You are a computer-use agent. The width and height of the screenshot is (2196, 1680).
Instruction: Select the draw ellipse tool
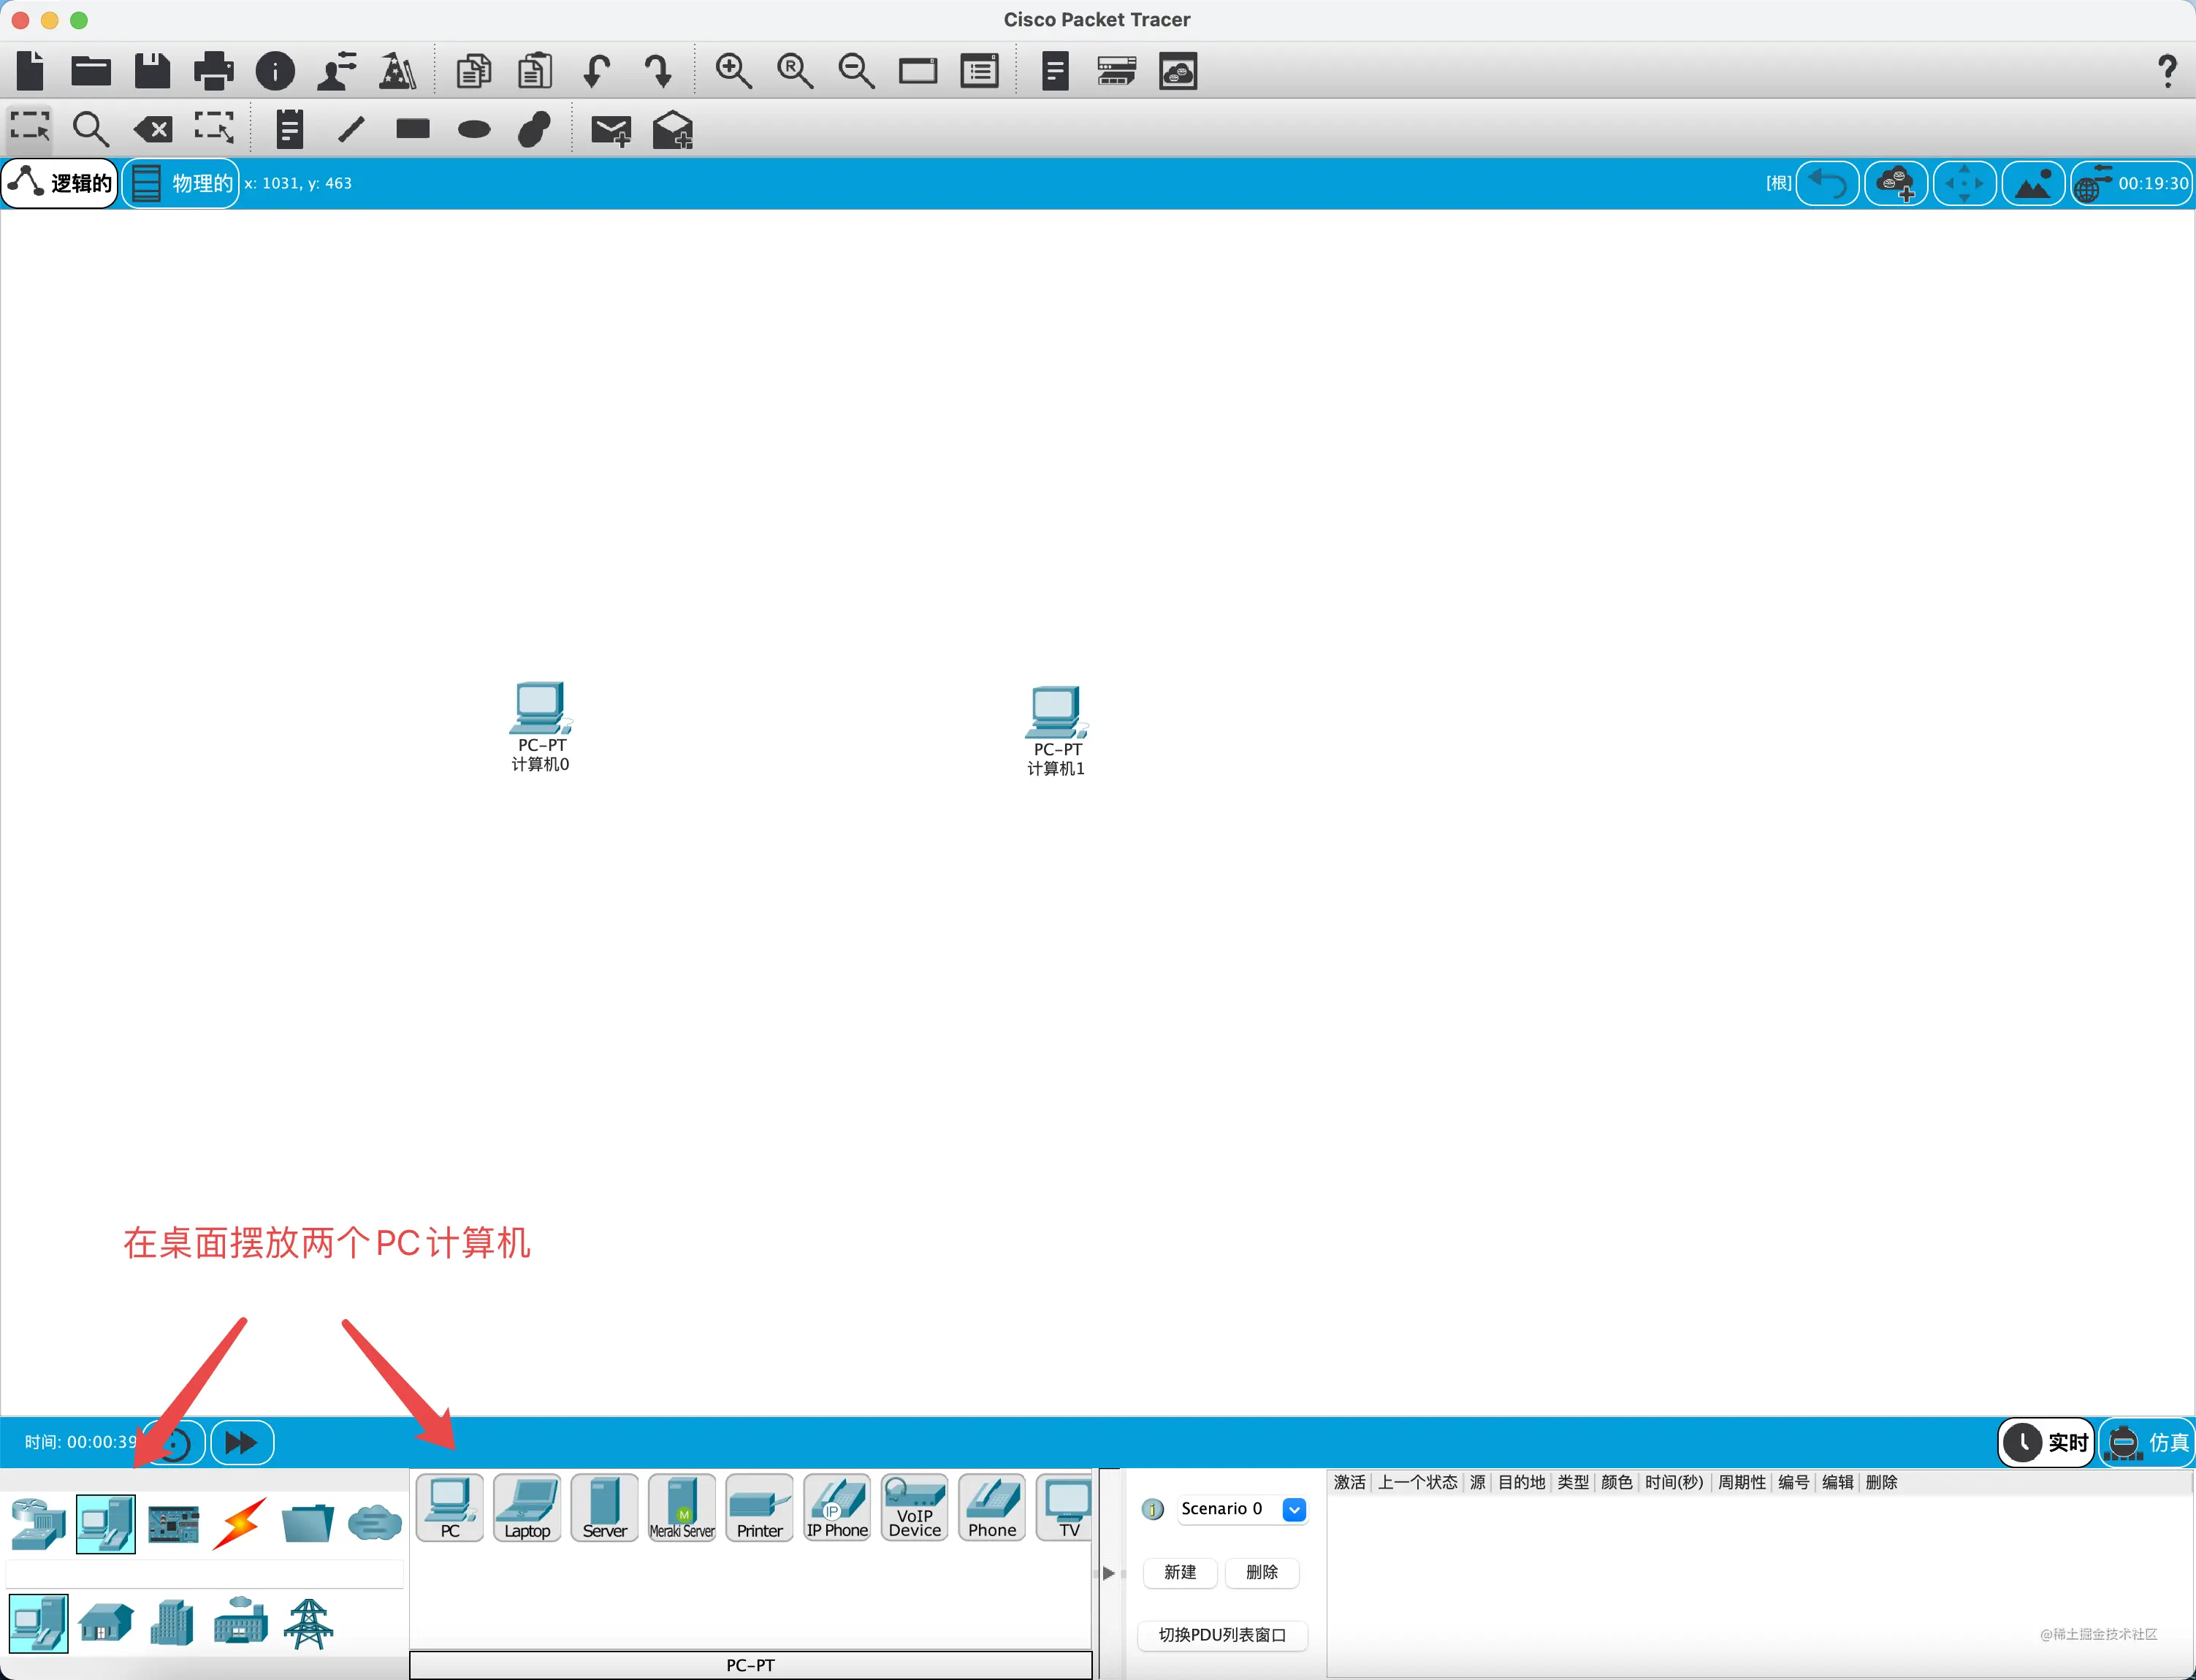pos(474,129)
